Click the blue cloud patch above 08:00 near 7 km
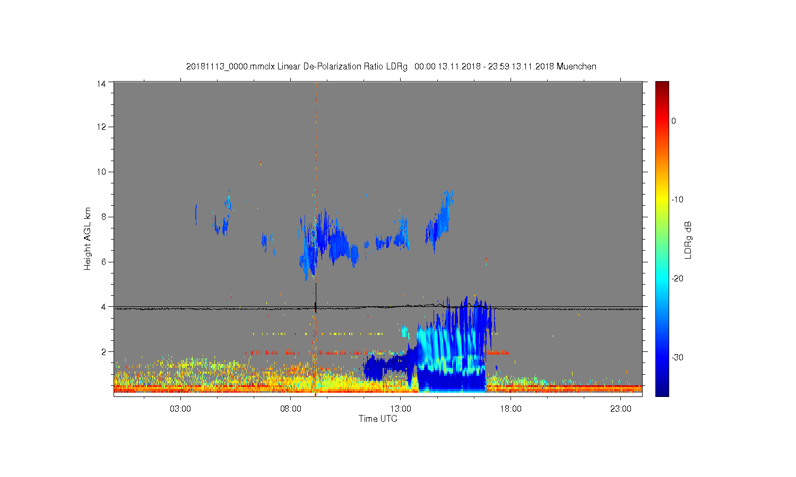Screen dimensions: 796x477 pos(328,243)
